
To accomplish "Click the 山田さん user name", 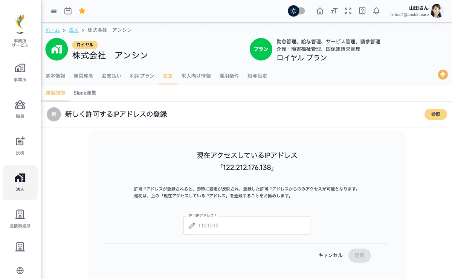I will click(x=419, y=8).
